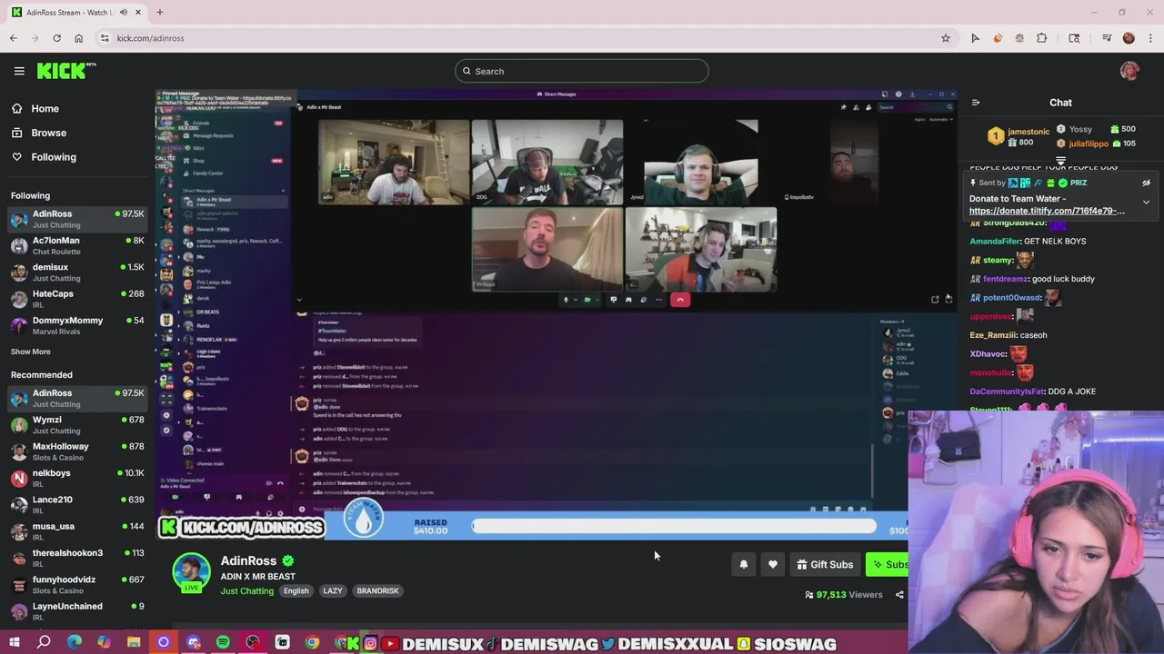The height and width of the screenshot is (654, 1164).
Task: Open Lance210 in Recommended channels
Action: [x=77, y=504]
